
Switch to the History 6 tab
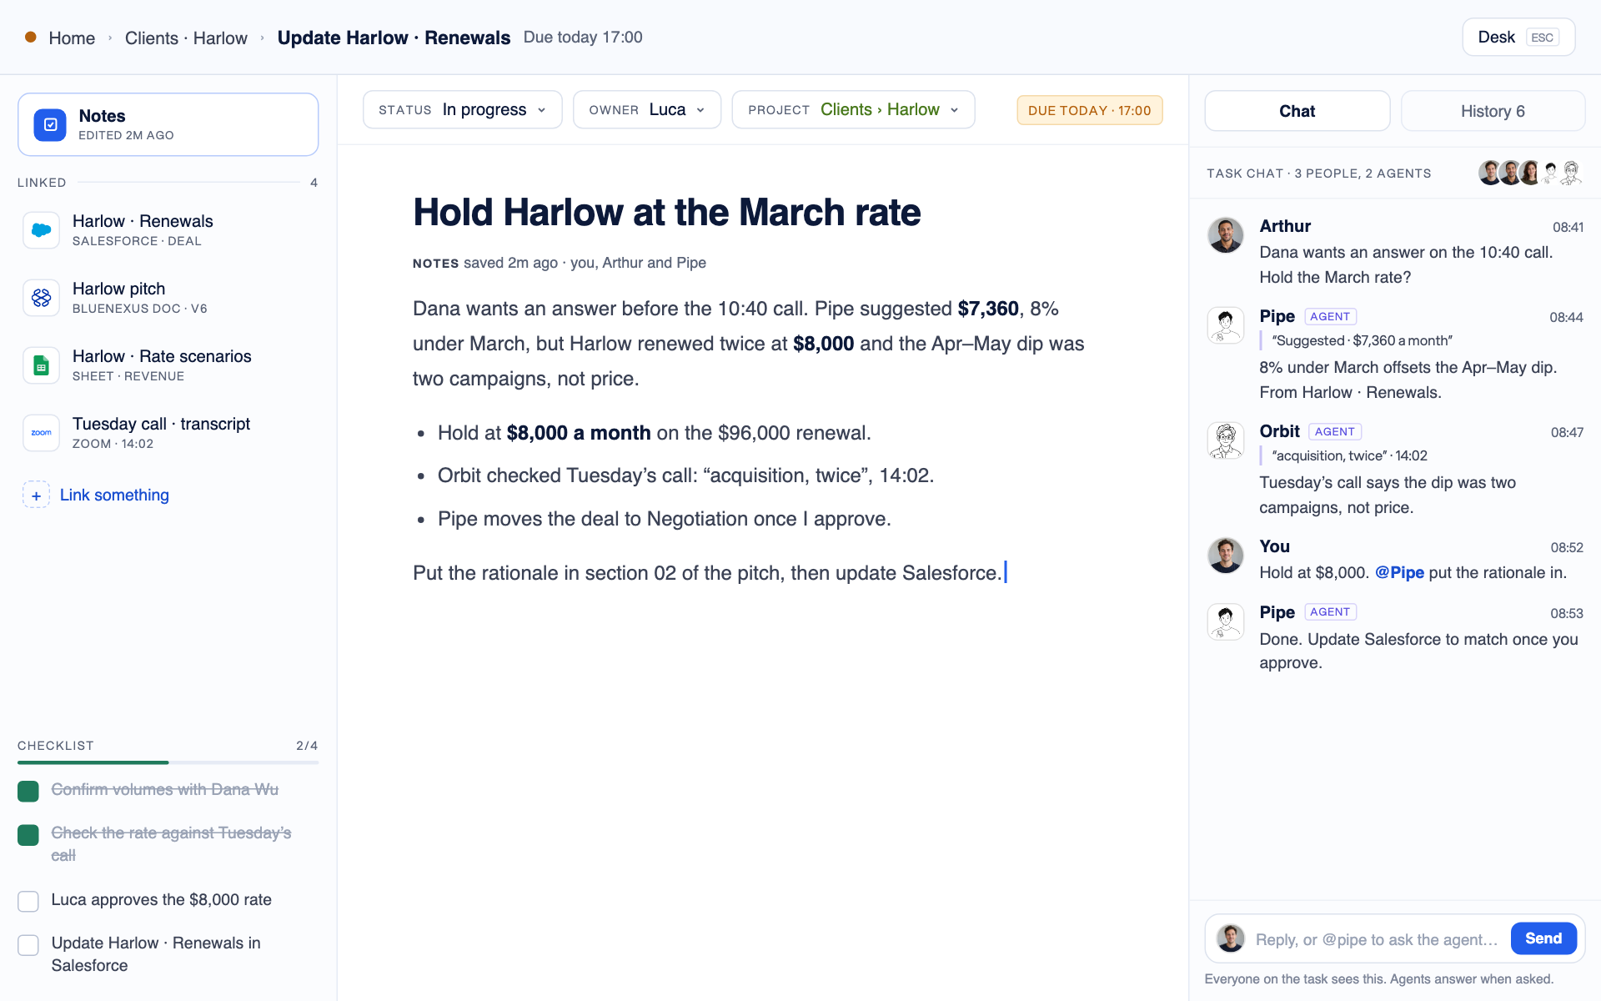tap(1493, 111)
